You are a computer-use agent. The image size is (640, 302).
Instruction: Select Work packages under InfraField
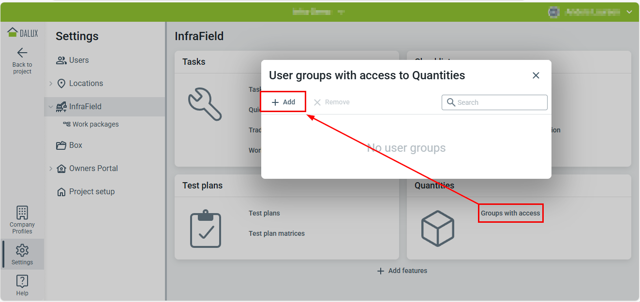coord(95,124)
